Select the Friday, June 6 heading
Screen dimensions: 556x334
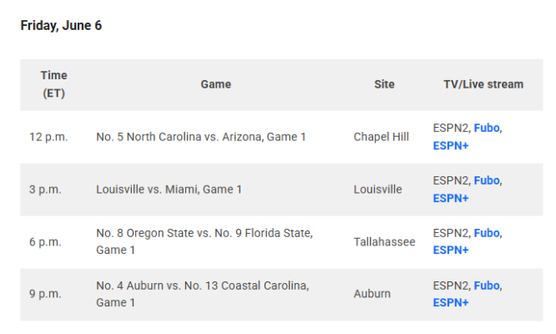coord(61,26)
